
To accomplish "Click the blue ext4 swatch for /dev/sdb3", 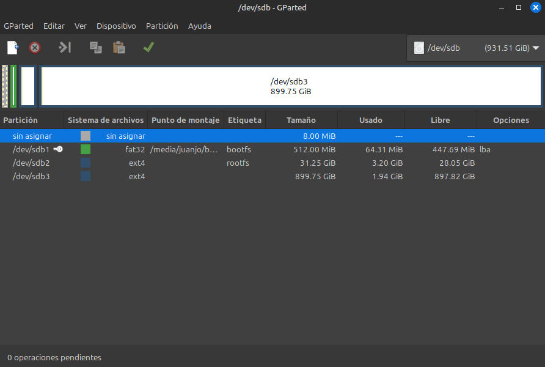I will (x=86, y=177).
